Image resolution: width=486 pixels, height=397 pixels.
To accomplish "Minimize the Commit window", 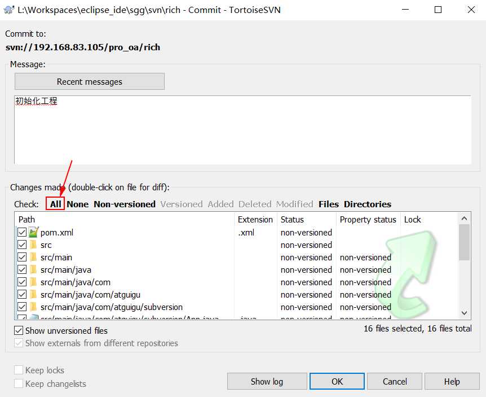I will point(405,10).
